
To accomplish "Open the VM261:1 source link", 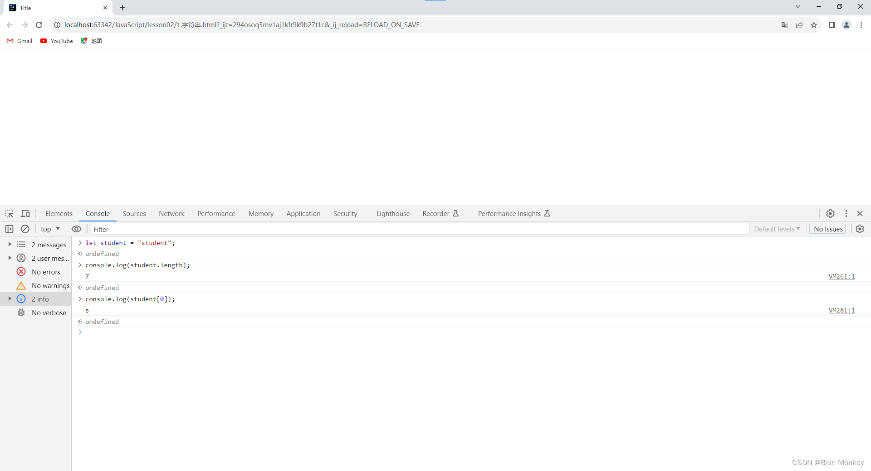I will [842, 276].
